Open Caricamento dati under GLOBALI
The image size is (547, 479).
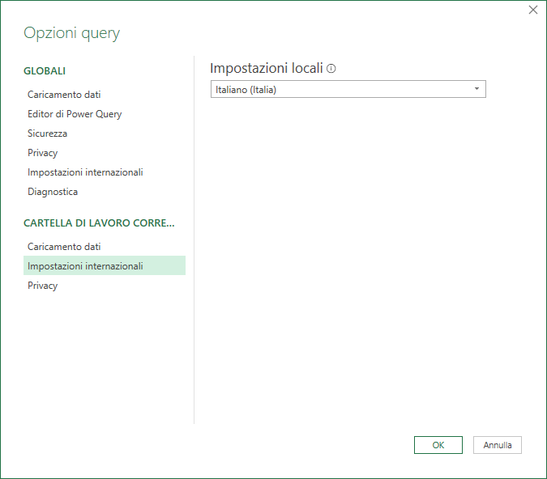point(64,95)
